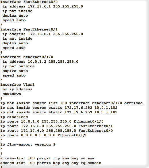This screenshot has width=149, height=168.
Task: Click route 172.16.6.0 via FastEthernet0/1
Action: pos(57,126)
